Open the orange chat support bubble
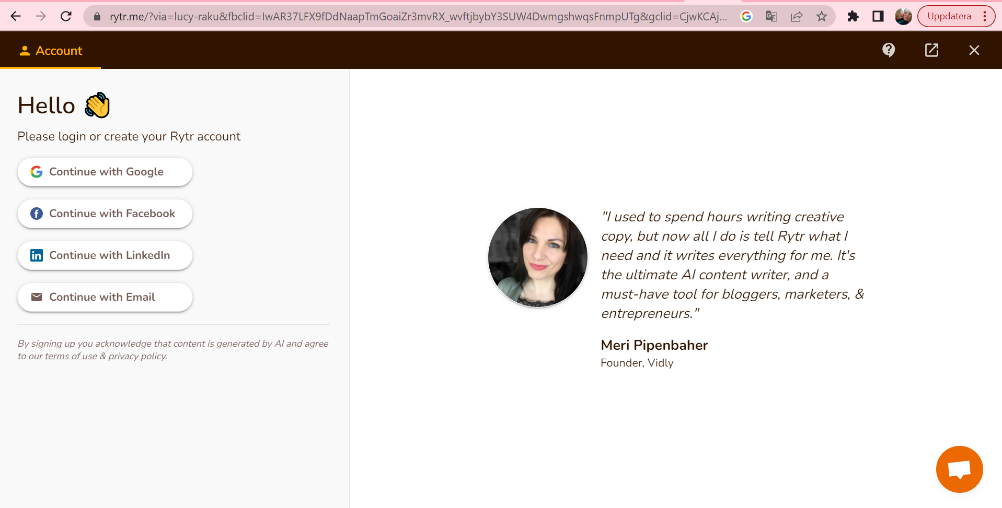Screen dimensions: 1002x508 (x=959, y=469)
